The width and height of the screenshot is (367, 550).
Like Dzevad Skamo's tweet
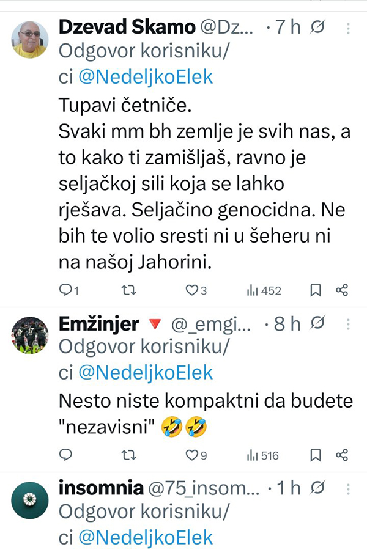click(x=191, y=291)
